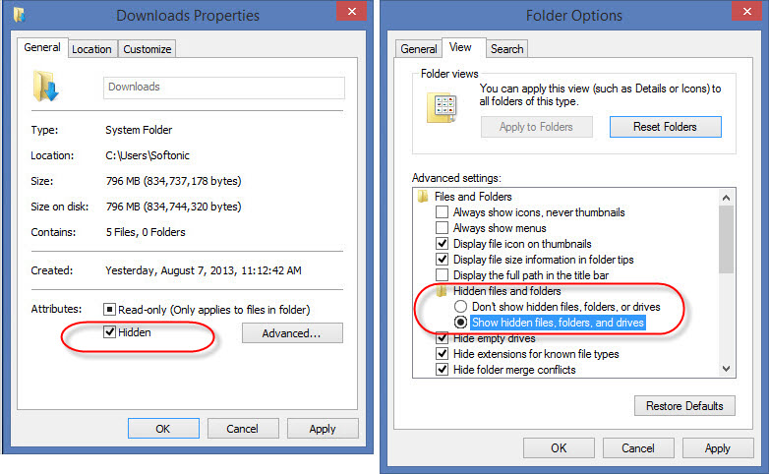Image resolution: width=769 pixels, height=474 pixels.
Task: Click the Folder views grid icon
Action: point(442,107)
